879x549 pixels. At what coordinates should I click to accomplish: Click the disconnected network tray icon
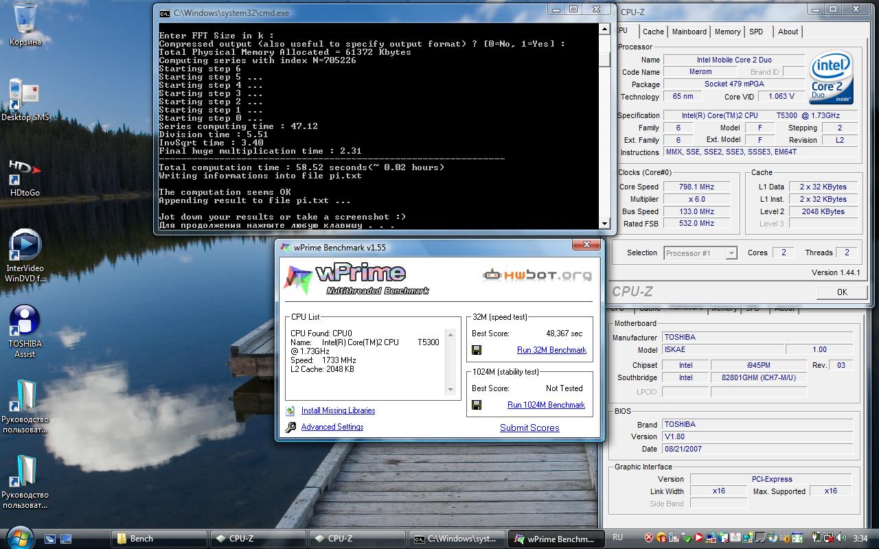pyautogui.click(x=830, y=537)
